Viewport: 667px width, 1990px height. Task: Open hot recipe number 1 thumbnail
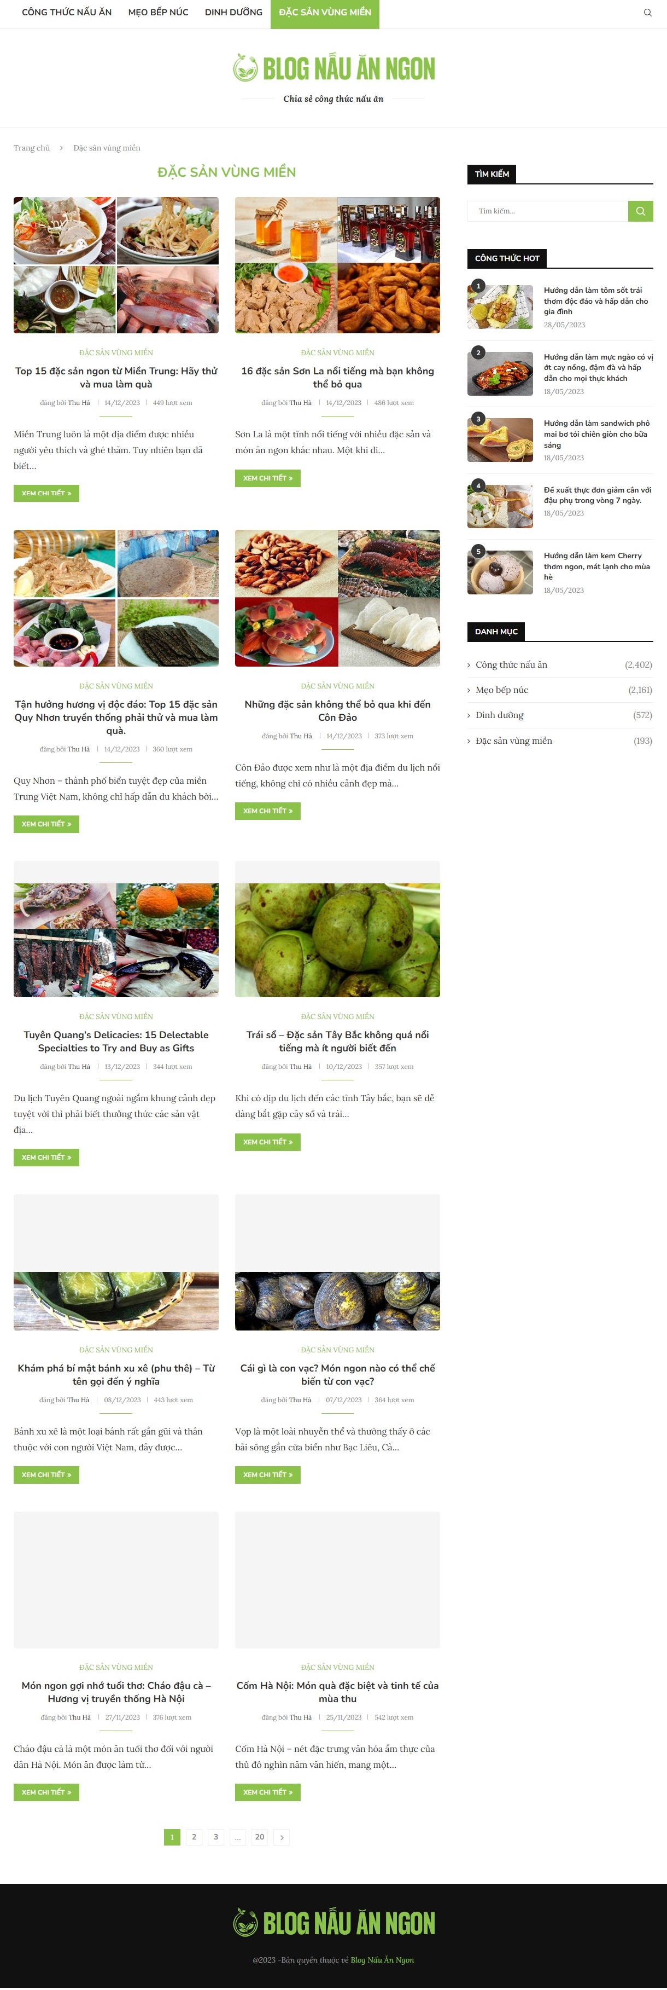coord(500,308)
